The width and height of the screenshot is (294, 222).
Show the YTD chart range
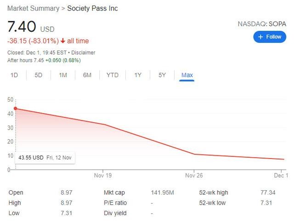click(x=113, y=75)
